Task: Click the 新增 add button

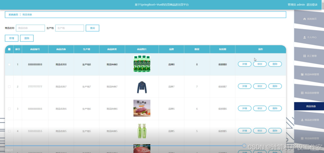Action: 11,38
